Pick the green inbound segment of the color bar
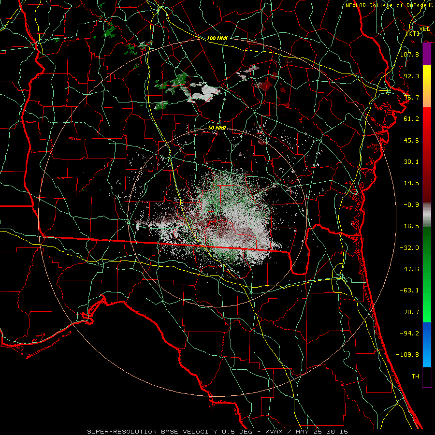This screenshot has height=435, width=435. click(x=427, y=275)
